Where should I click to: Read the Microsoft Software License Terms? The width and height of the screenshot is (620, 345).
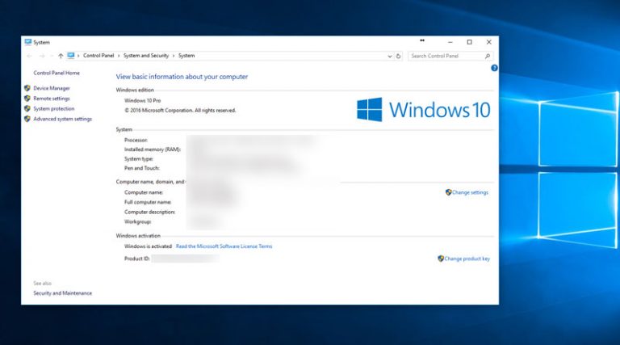click(x=224, y=246)
